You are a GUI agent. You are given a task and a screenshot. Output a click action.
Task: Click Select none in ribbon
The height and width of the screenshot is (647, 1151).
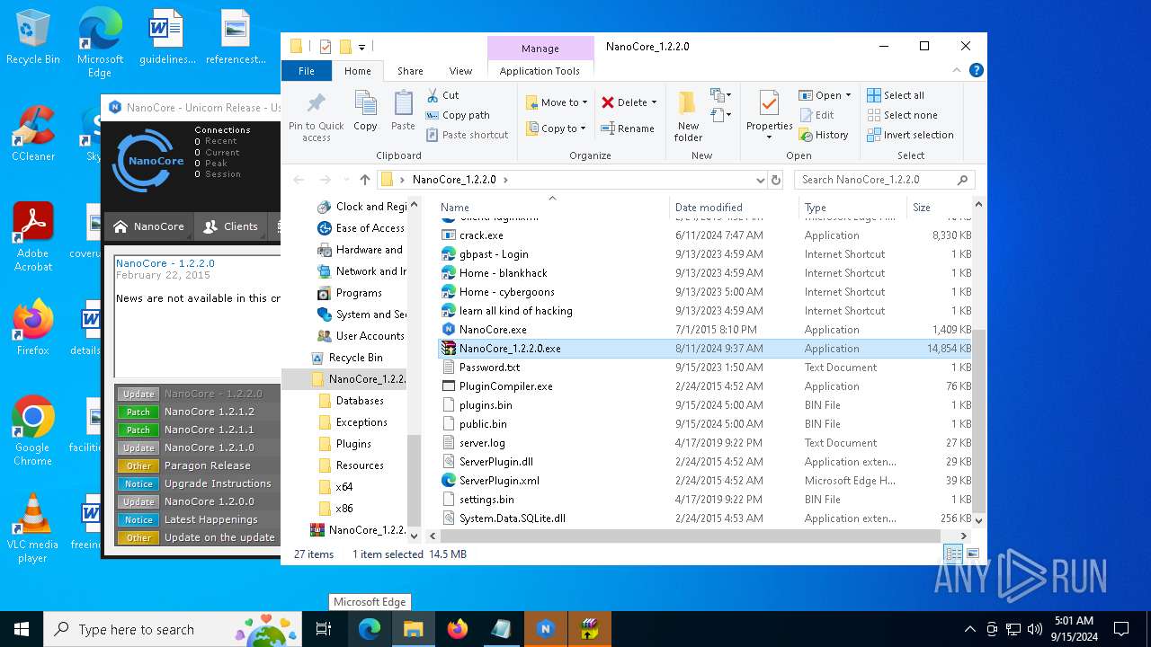pyautogui.click(x=902, y=115)
